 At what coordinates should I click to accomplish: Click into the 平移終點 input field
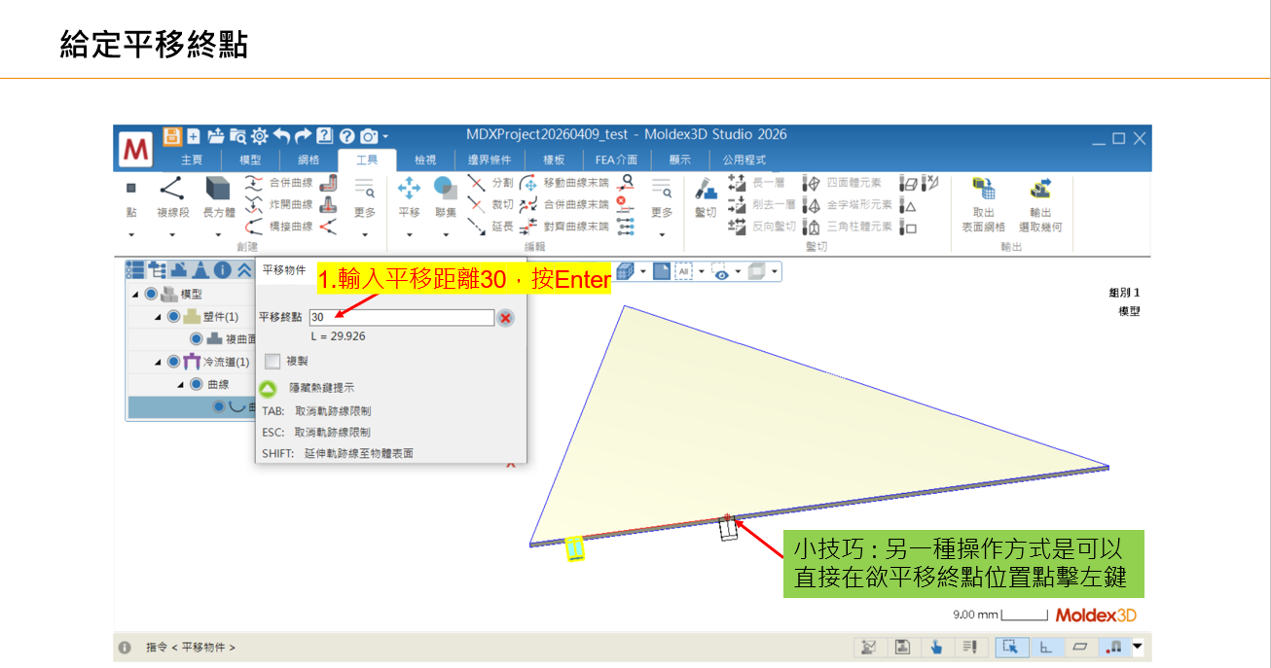[x=402, y=318]
